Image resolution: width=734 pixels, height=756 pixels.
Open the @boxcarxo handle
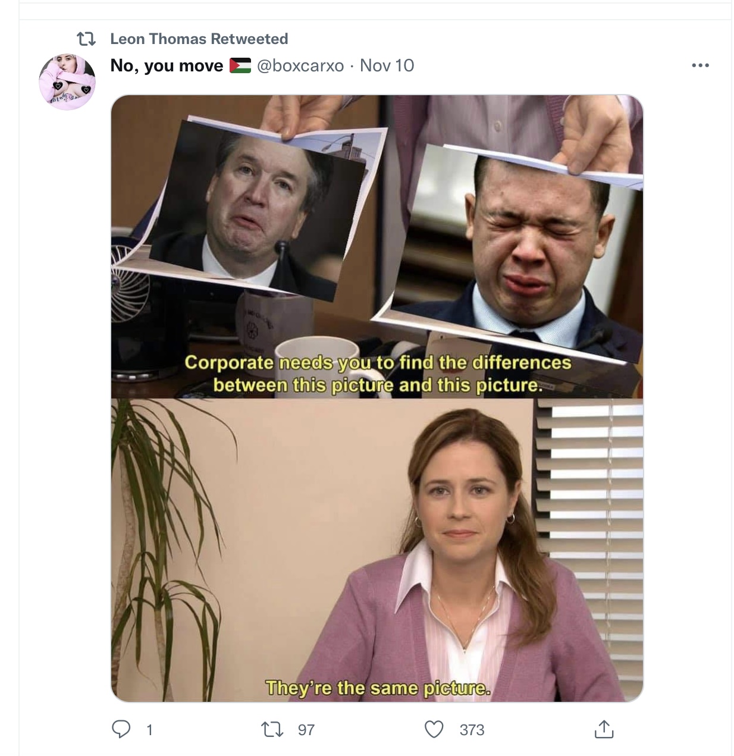point(300,65)
